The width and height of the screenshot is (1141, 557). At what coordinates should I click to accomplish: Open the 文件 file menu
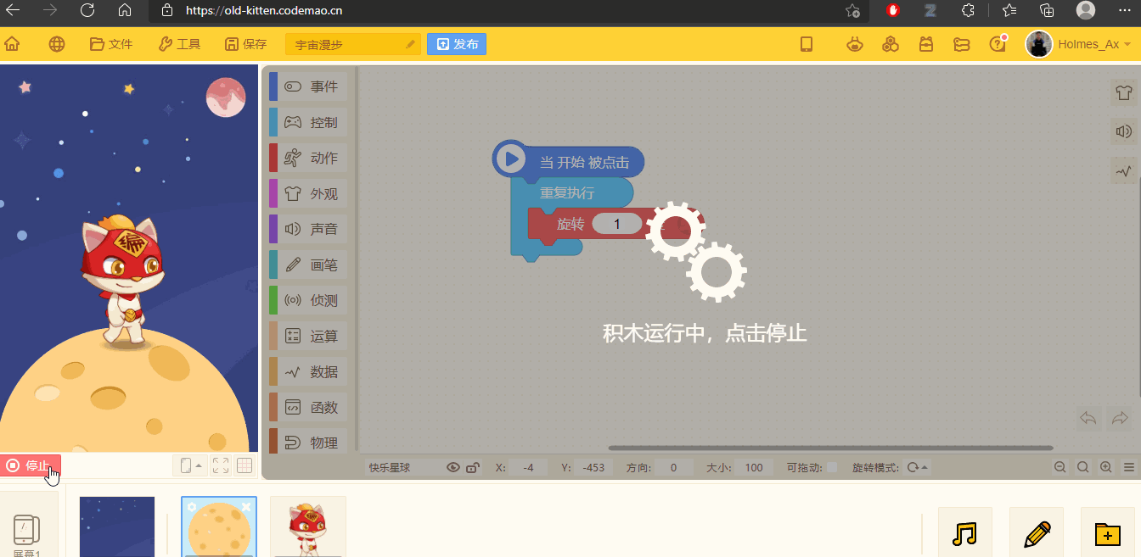coord(111,44)
